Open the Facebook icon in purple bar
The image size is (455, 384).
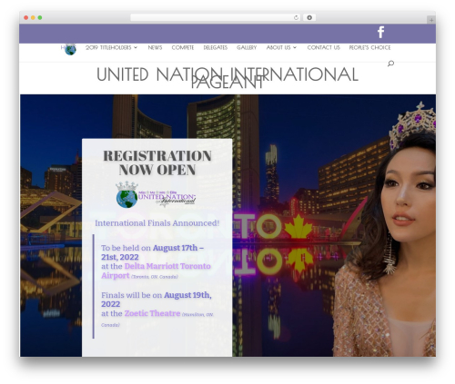[380, 32]
